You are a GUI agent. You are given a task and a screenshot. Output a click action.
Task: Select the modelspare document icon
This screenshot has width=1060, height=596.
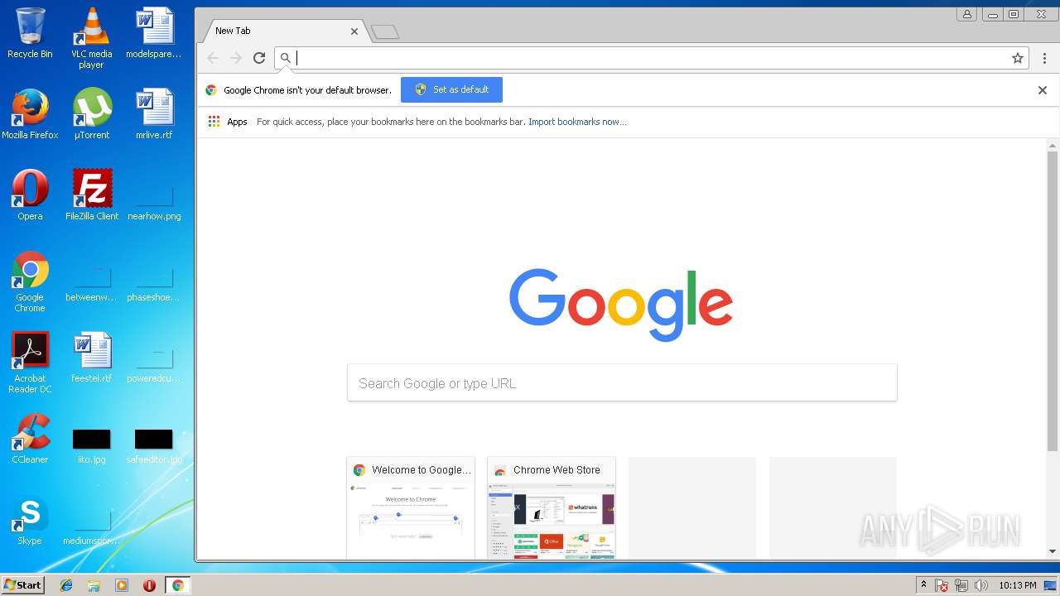154,33
